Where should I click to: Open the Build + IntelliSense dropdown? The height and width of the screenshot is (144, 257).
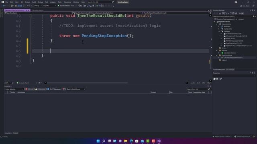point(76,89)
